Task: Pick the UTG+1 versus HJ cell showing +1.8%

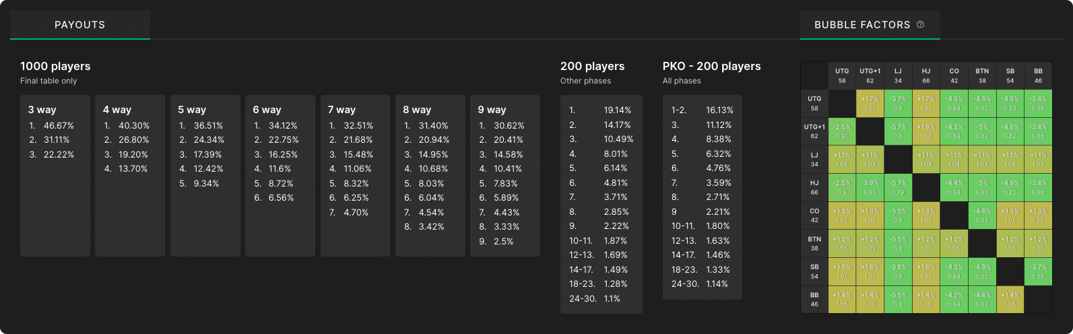Action: [x=926, y=132]
